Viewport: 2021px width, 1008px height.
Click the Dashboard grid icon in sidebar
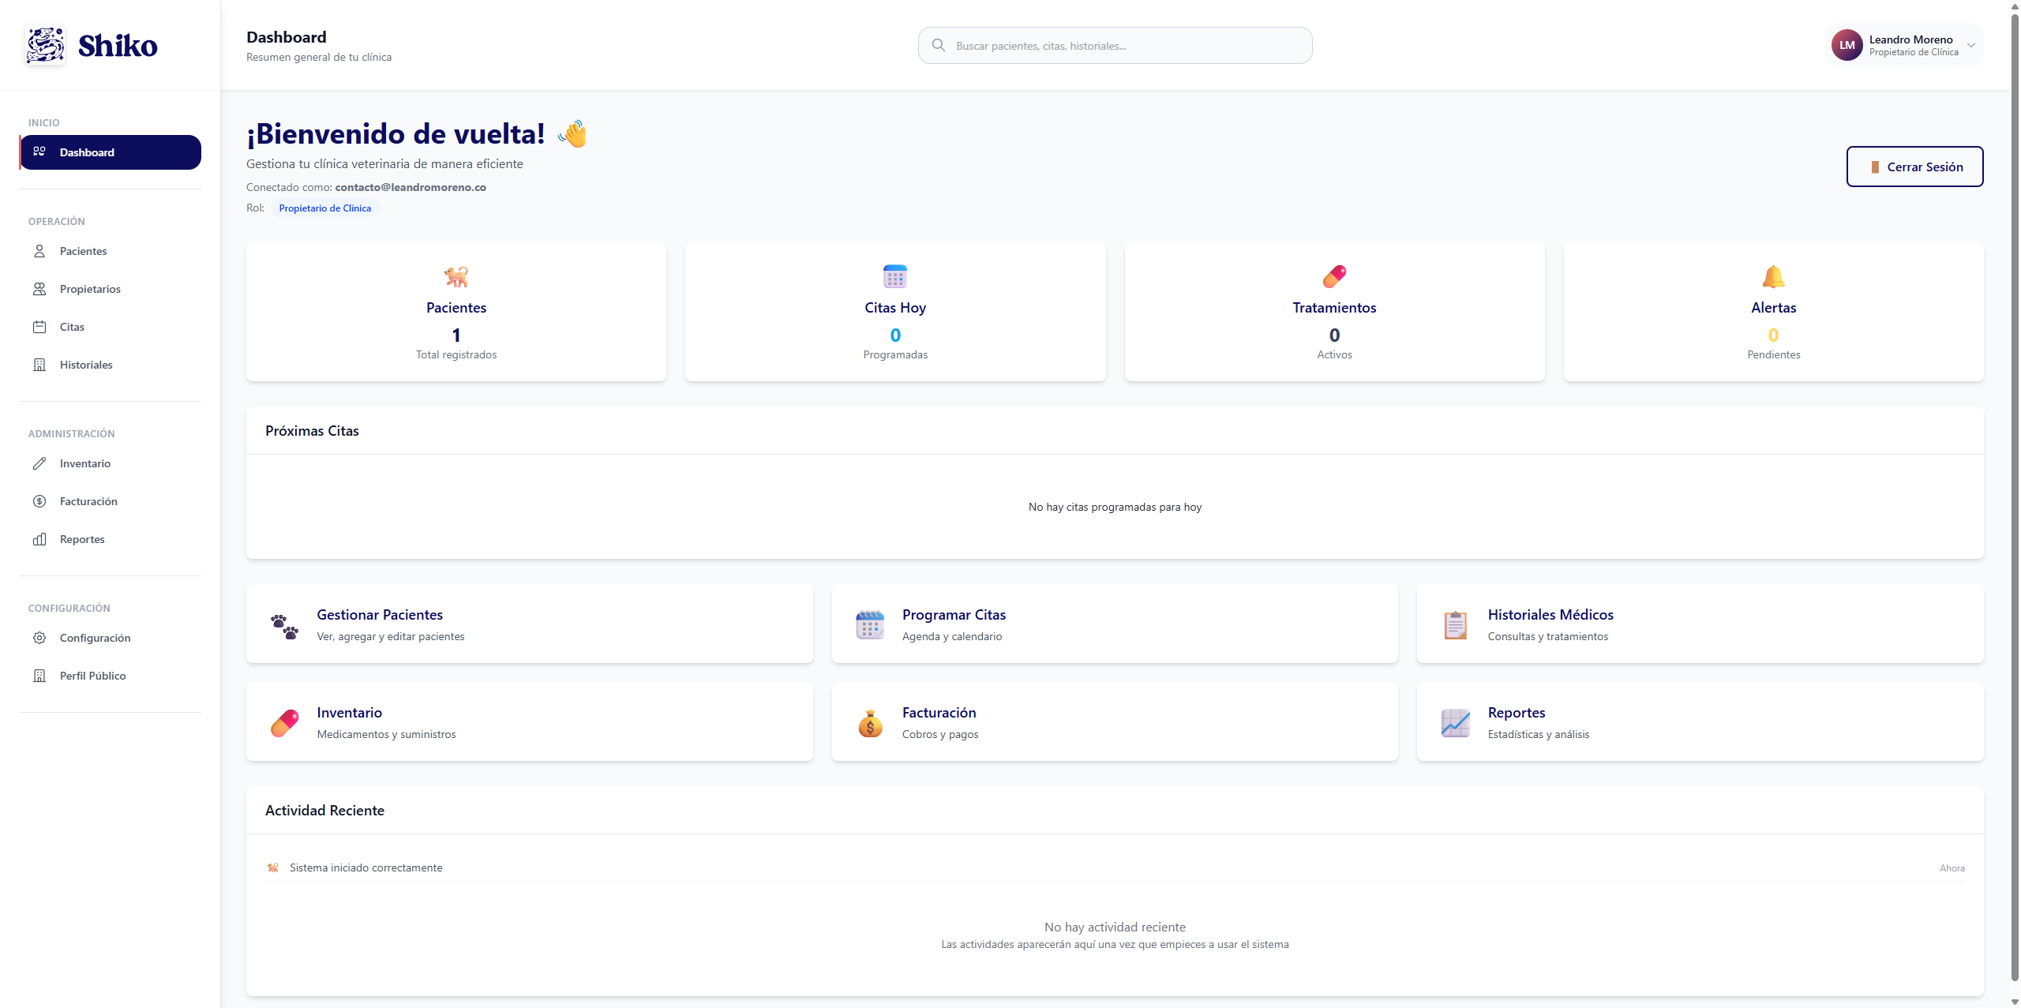(40, 152)
